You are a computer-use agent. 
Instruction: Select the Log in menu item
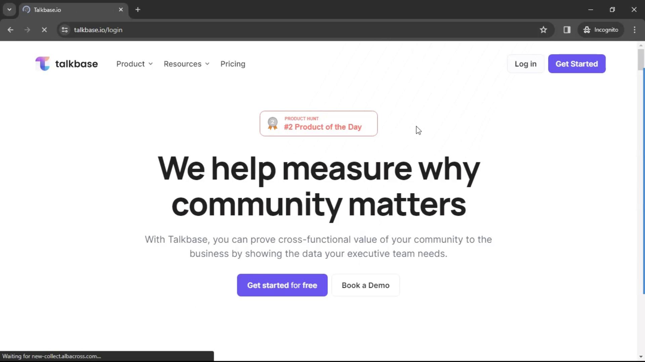(525, 64)
